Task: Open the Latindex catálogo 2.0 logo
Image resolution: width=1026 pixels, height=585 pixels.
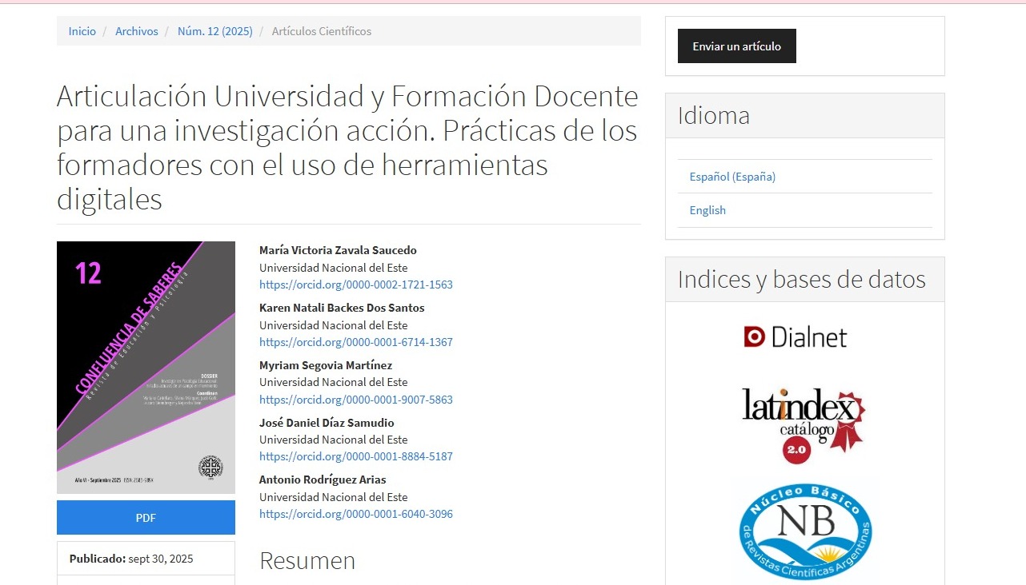Action: click(x=804, y=425)
